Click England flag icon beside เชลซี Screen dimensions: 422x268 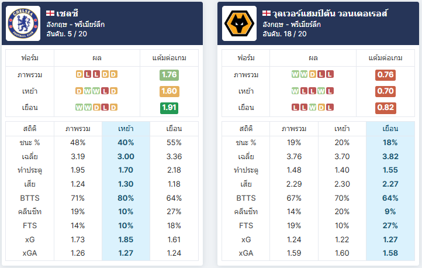tap(50, 13)
